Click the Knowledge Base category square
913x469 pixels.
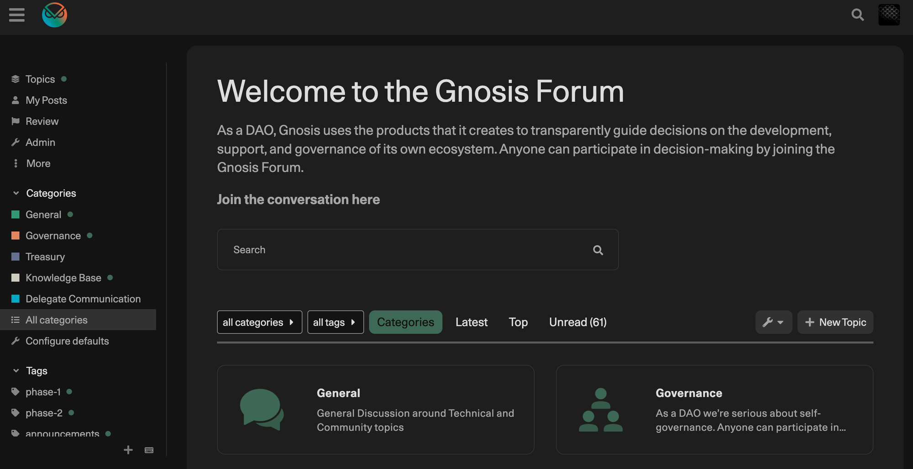click(16, 278)
